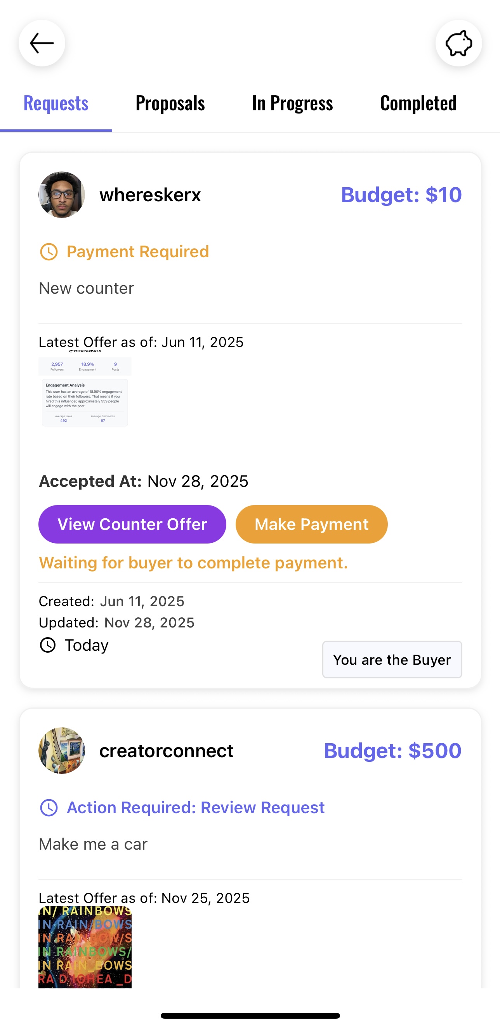The height and width of the screenshot is (1028, 500).
Task: Select the You are the Buyer badge
Action: 392,660
